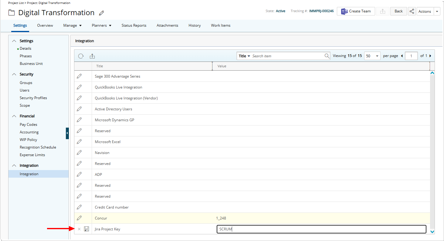View the History tab
Image resolution: width=444 pixels, height=241 pixels.
coord(195,25)
